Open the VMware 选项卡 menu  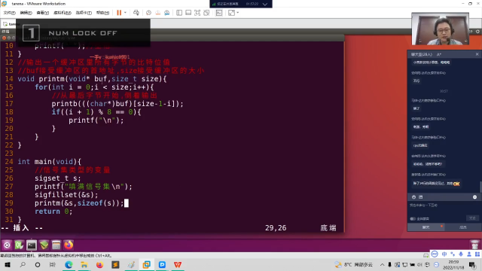pyautogui.click(x=84, y=13)
